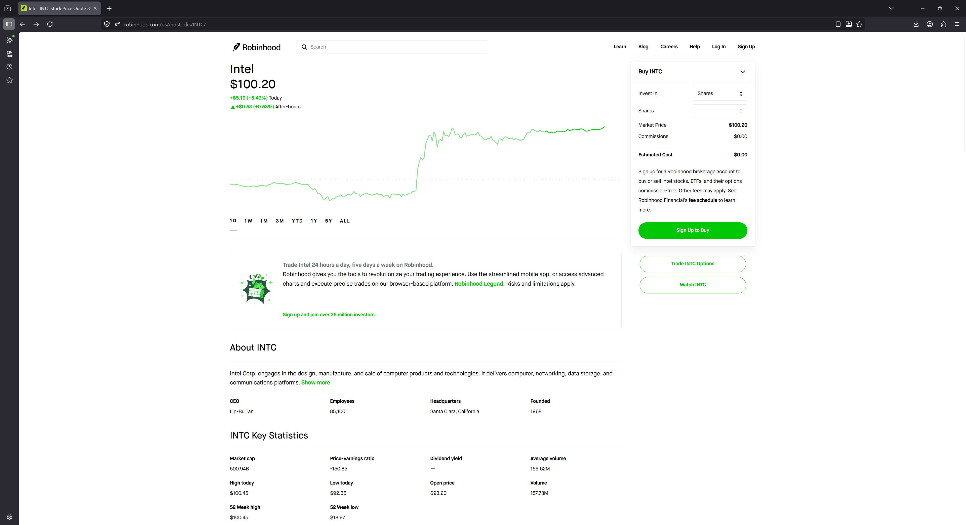Click the Watch INTC button
Viewport: 966px width, 525px height.
693,285
